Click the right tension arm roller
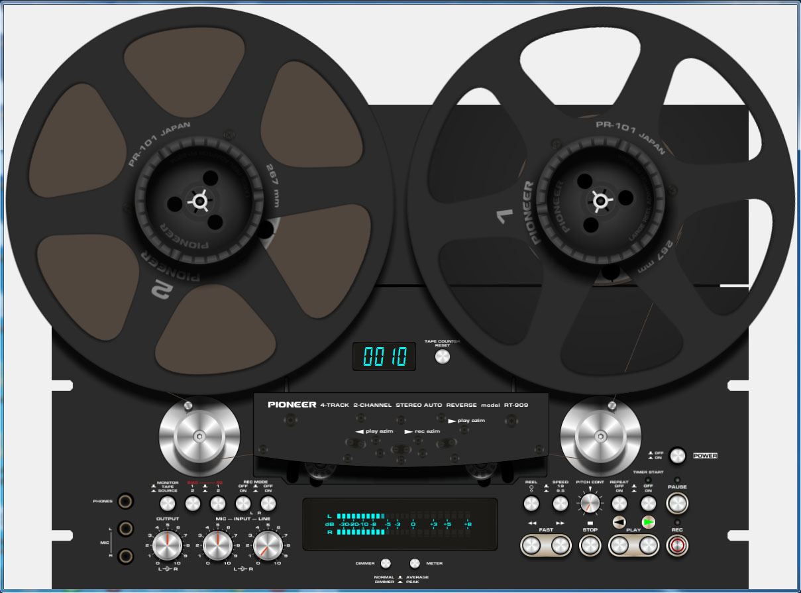The height and width of the screenshot is (593, 801). (601, 436)
